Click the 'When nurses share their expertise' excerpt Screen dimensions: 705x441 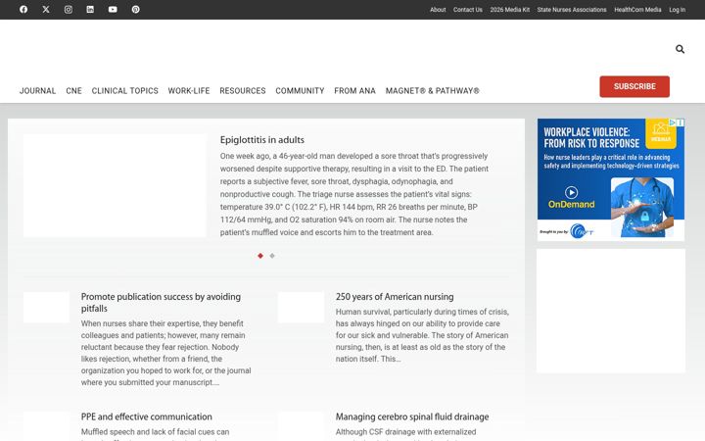(166, 353)
